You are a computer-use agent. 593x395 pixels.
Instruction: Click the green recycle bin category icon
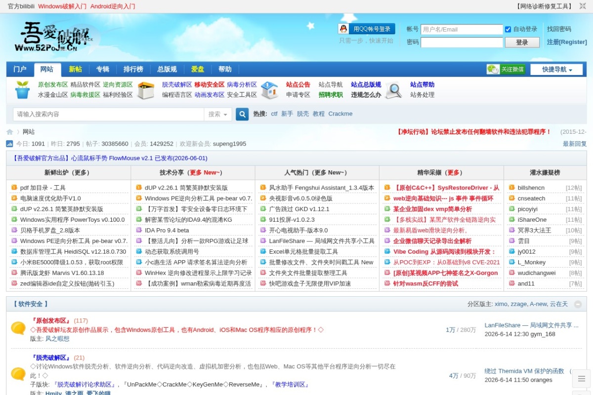coord(22,90)
